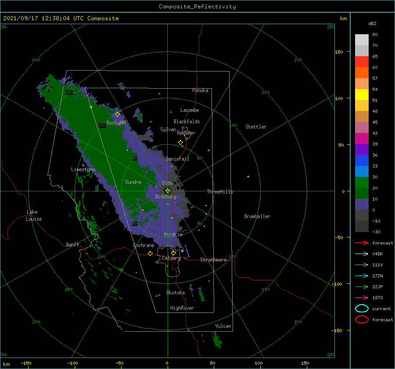Click the ThreeHills label
This screenshot has height=369, width=395.
[x=220, y=192]
